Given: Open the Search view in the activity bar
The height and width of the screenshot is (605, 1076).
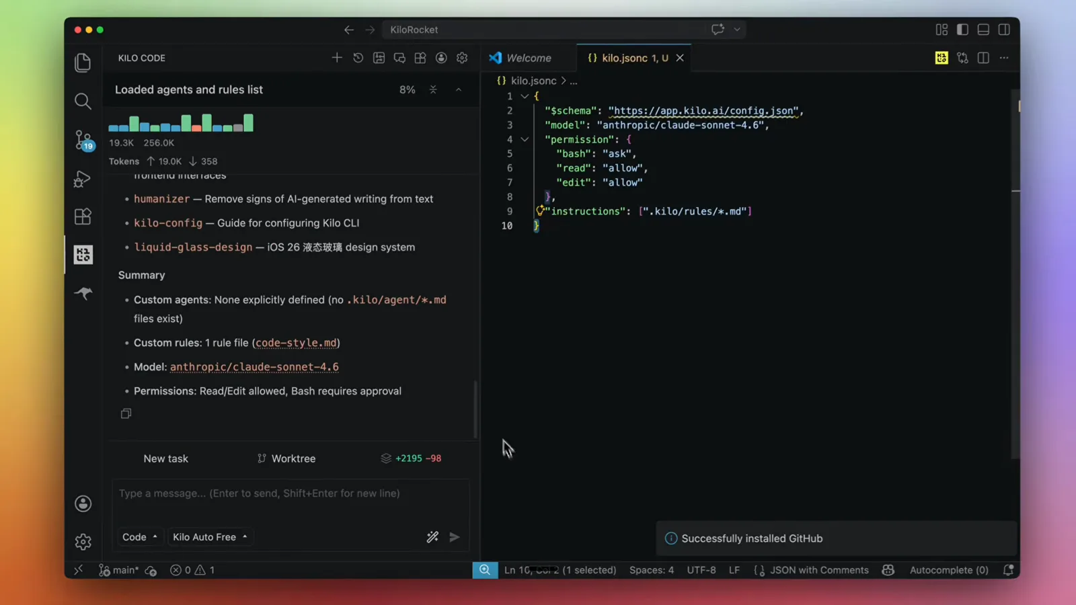Looking at the screenshot, I should tap(83, 101).
